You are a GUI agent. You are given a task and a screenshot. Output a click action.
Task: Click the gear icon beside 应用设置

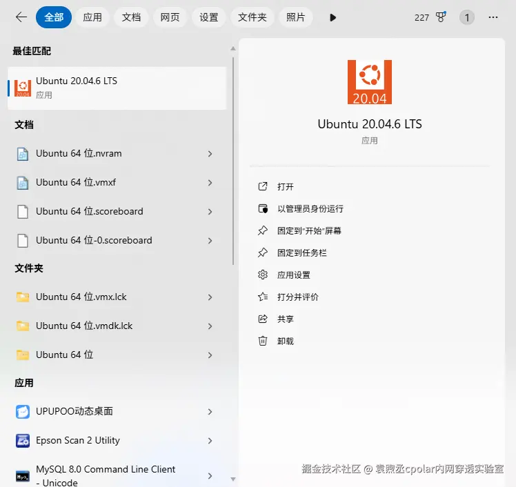[263, 275]
